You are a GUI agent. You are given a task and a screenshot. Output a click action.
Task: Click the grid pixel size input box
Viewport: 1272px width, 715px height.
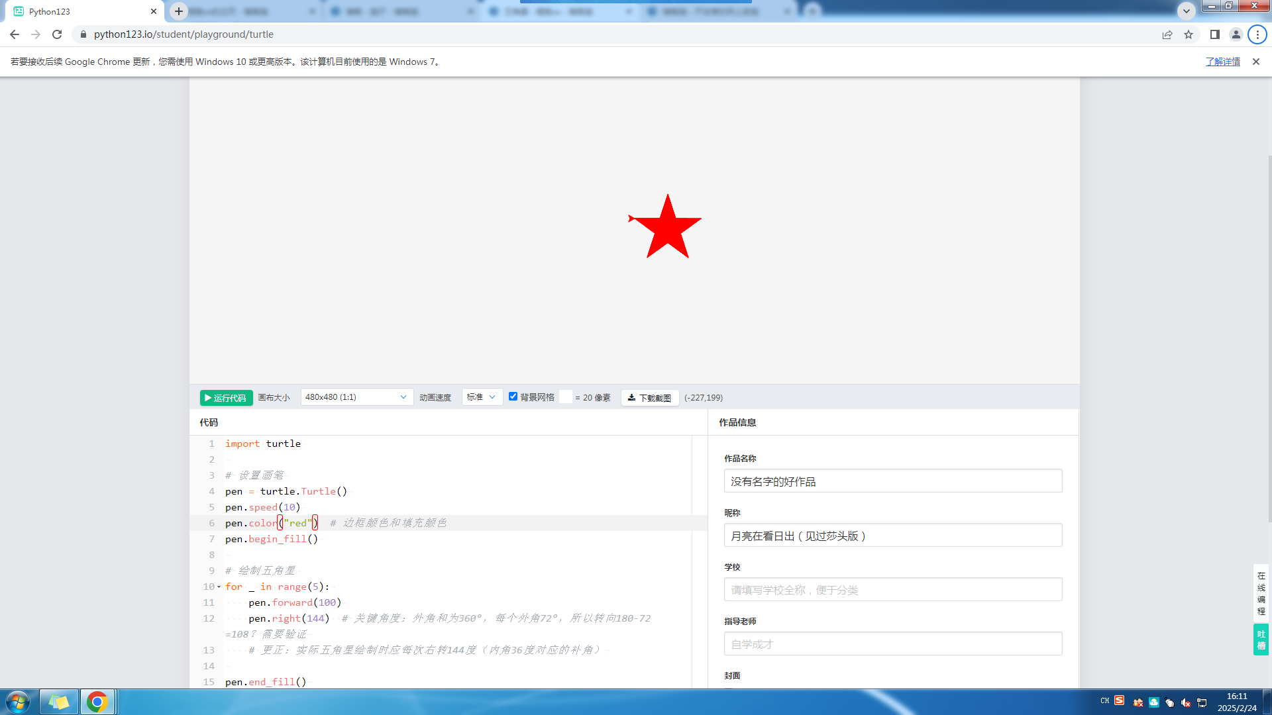point(566,397)
